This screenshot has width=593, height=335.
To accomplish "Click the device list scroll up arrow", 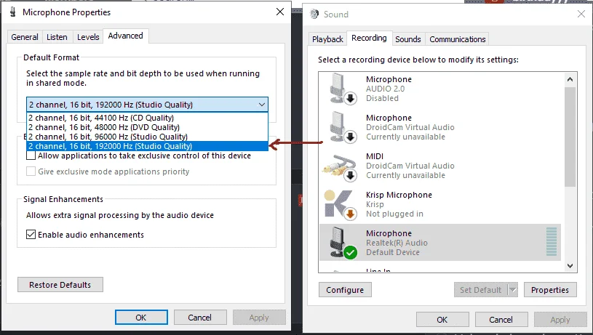I will tap(570, 79).
